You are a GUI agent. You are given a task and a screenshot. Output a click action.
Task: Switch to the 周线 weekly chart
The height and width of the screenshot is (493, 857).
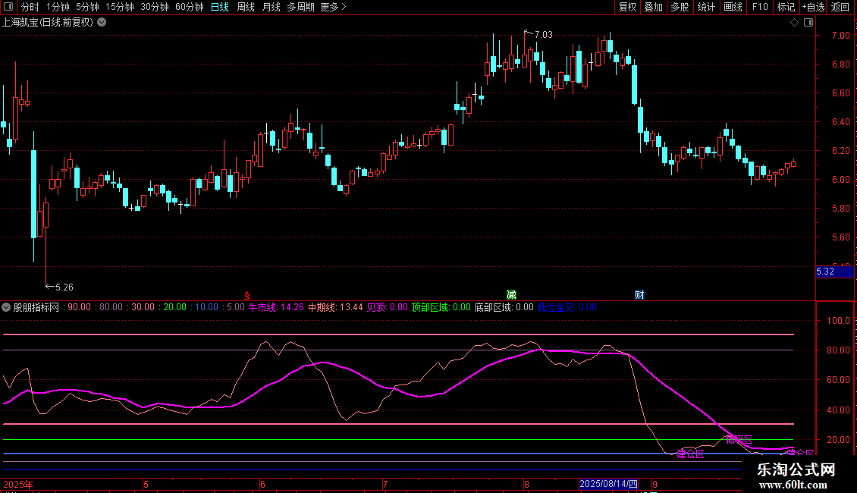[246, 7]
